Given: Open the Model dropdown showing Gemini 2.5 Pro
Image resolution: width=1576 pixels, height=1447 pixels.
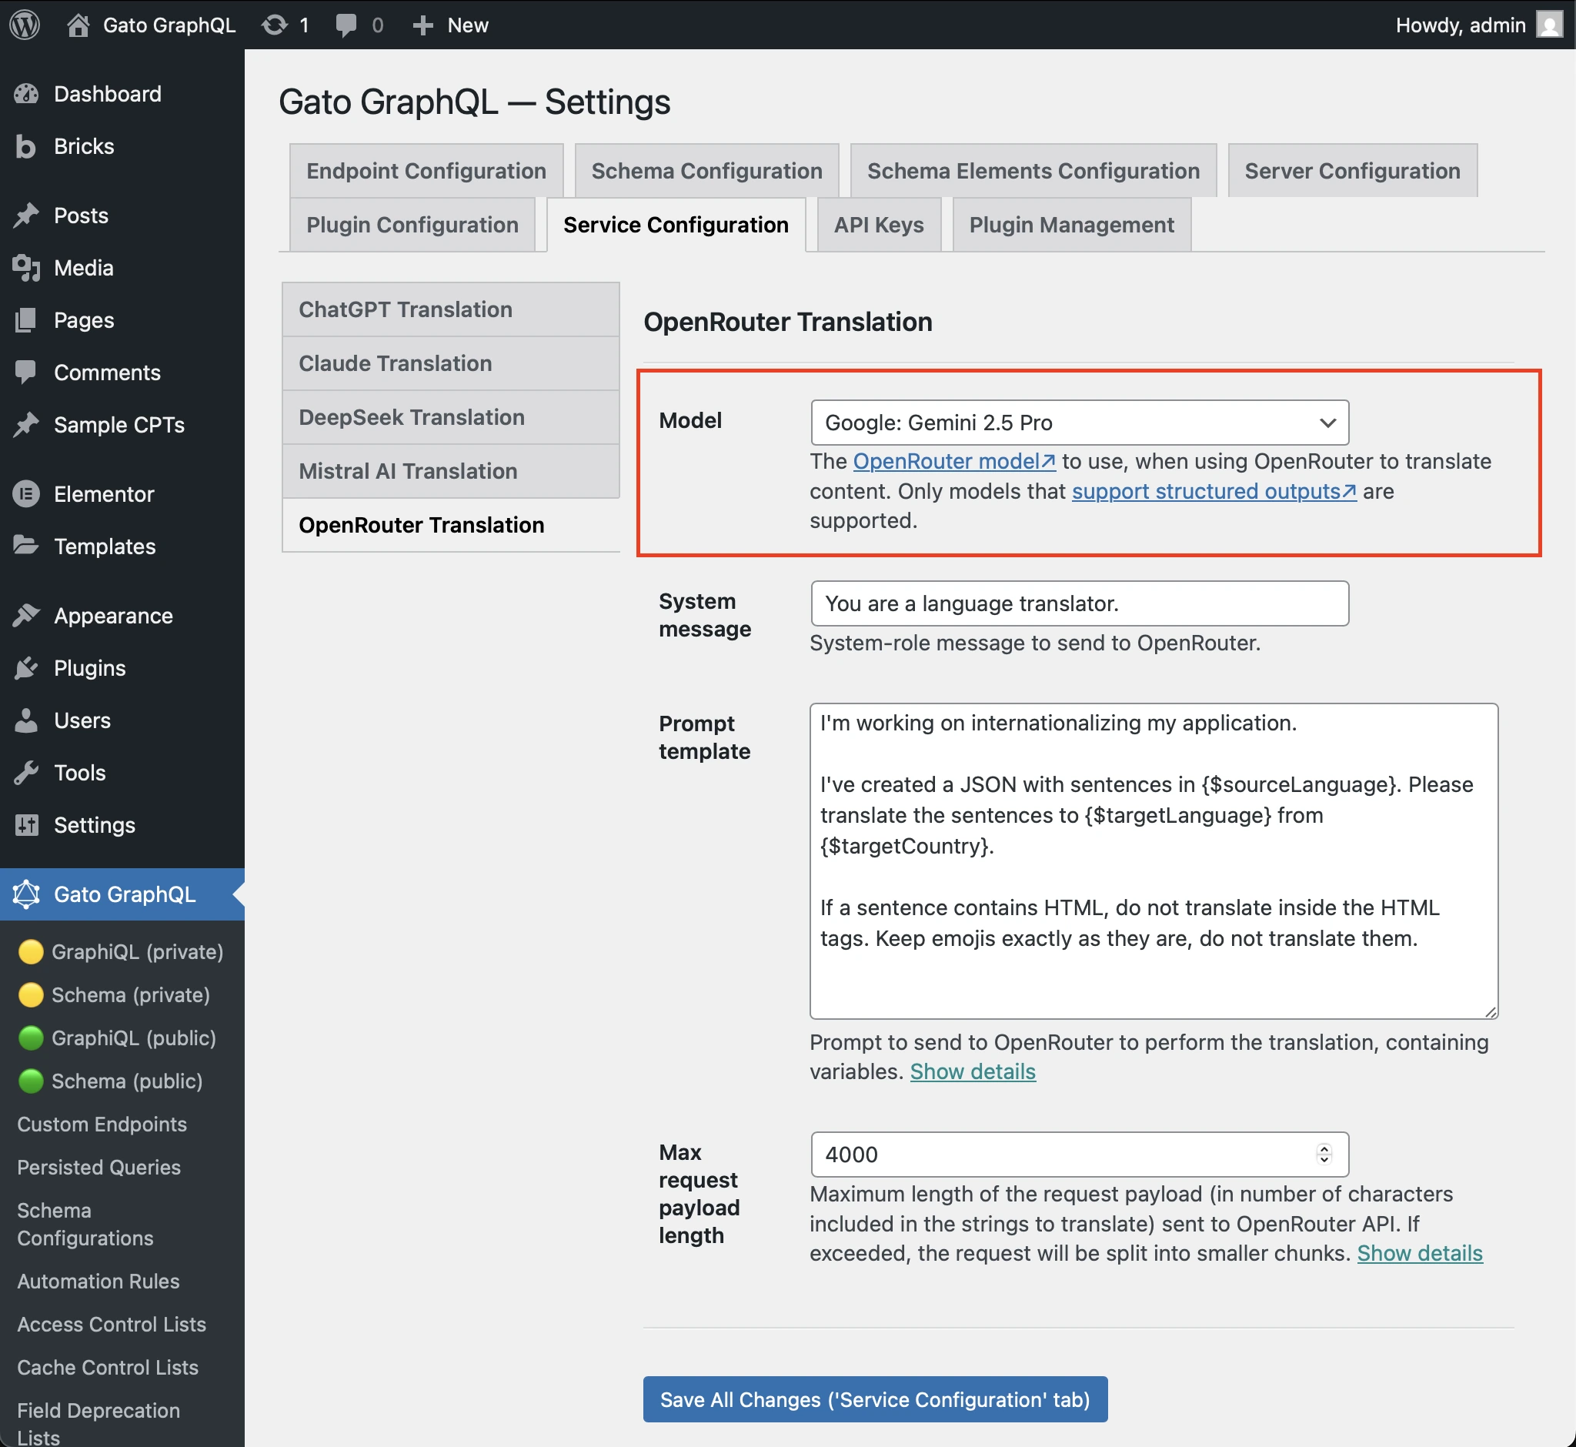Looking at the screenshot, I should pos(1080,423).
